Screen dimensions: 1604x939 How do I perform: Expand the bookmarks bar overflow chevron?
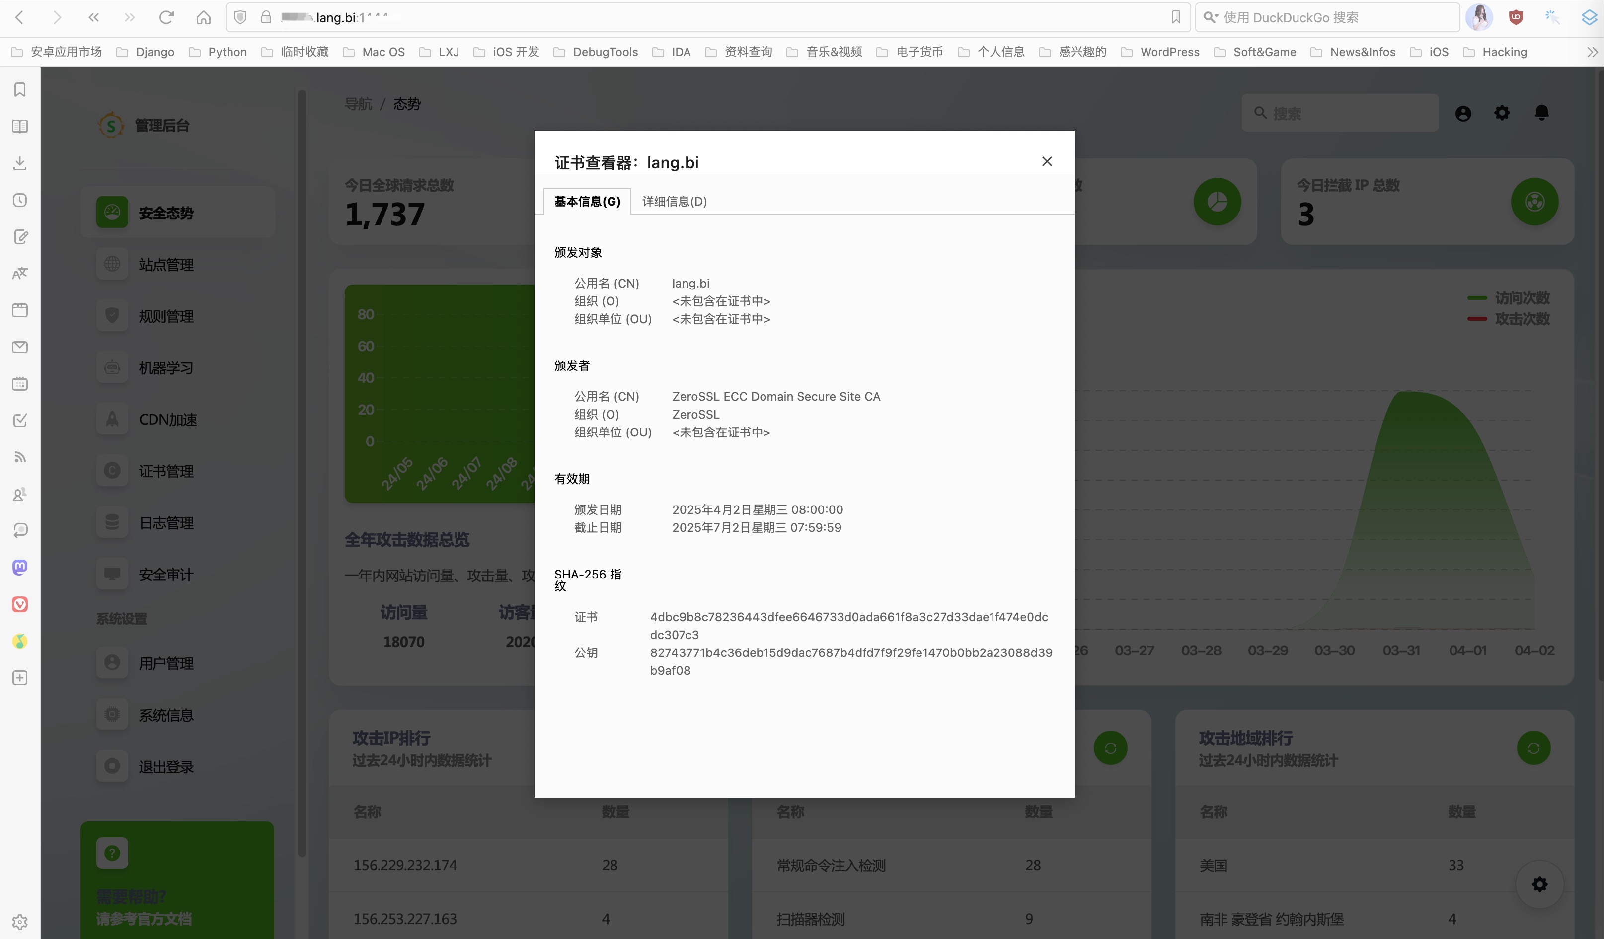click(x=1592, y=52)
